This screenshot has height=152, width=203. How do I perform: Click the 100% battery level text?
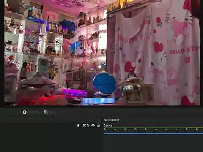pos(85,125)
